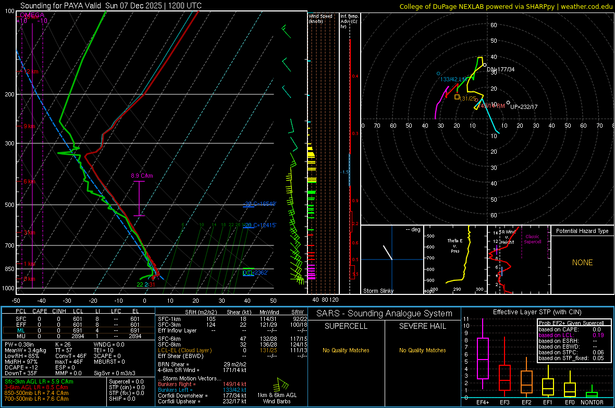Image resolution: width=615 pixels, height=408 pixels.
Task: Click the 149/14 RM hodograph label
Action: click(491, 106)
